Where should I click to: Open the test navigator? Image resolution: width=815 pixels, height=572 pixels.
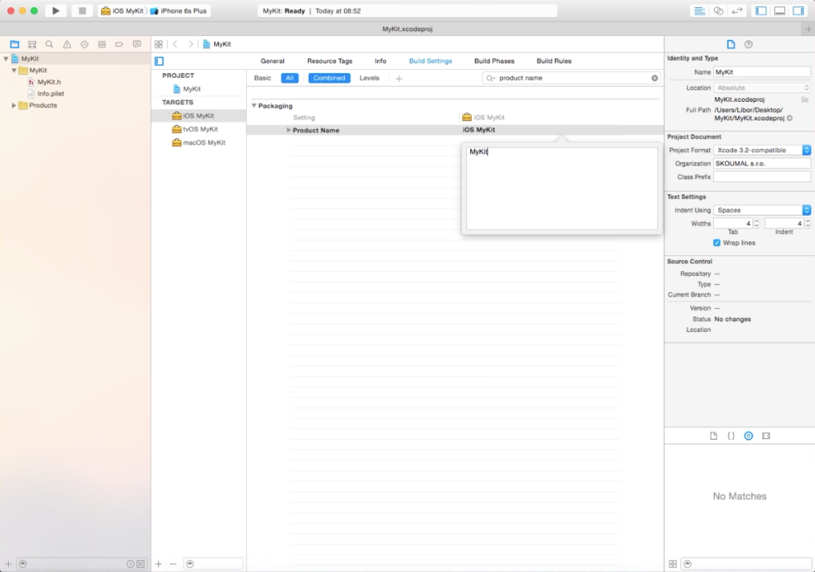pos(84,45)
